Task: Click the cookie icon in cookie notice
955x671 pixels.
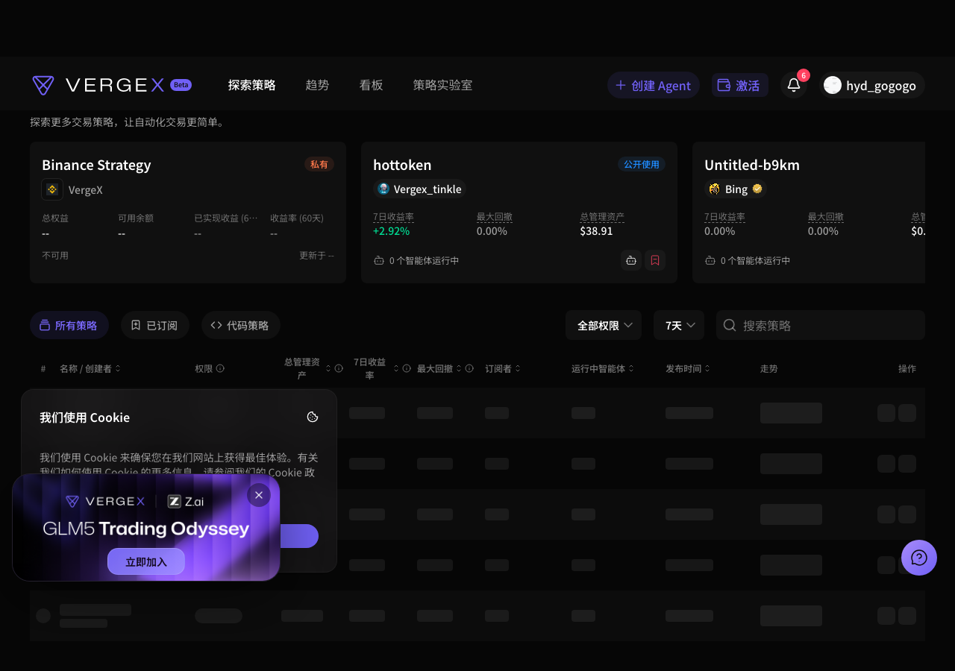Action: (x=313, y=417)
